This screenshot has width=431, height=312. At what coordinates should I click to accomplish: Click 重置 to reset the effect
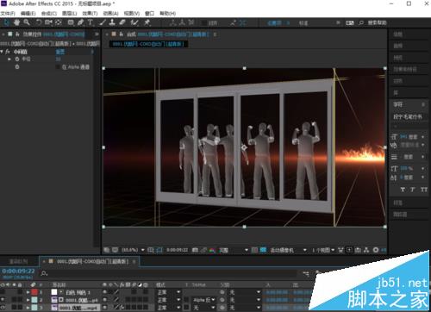pos(60,52)
